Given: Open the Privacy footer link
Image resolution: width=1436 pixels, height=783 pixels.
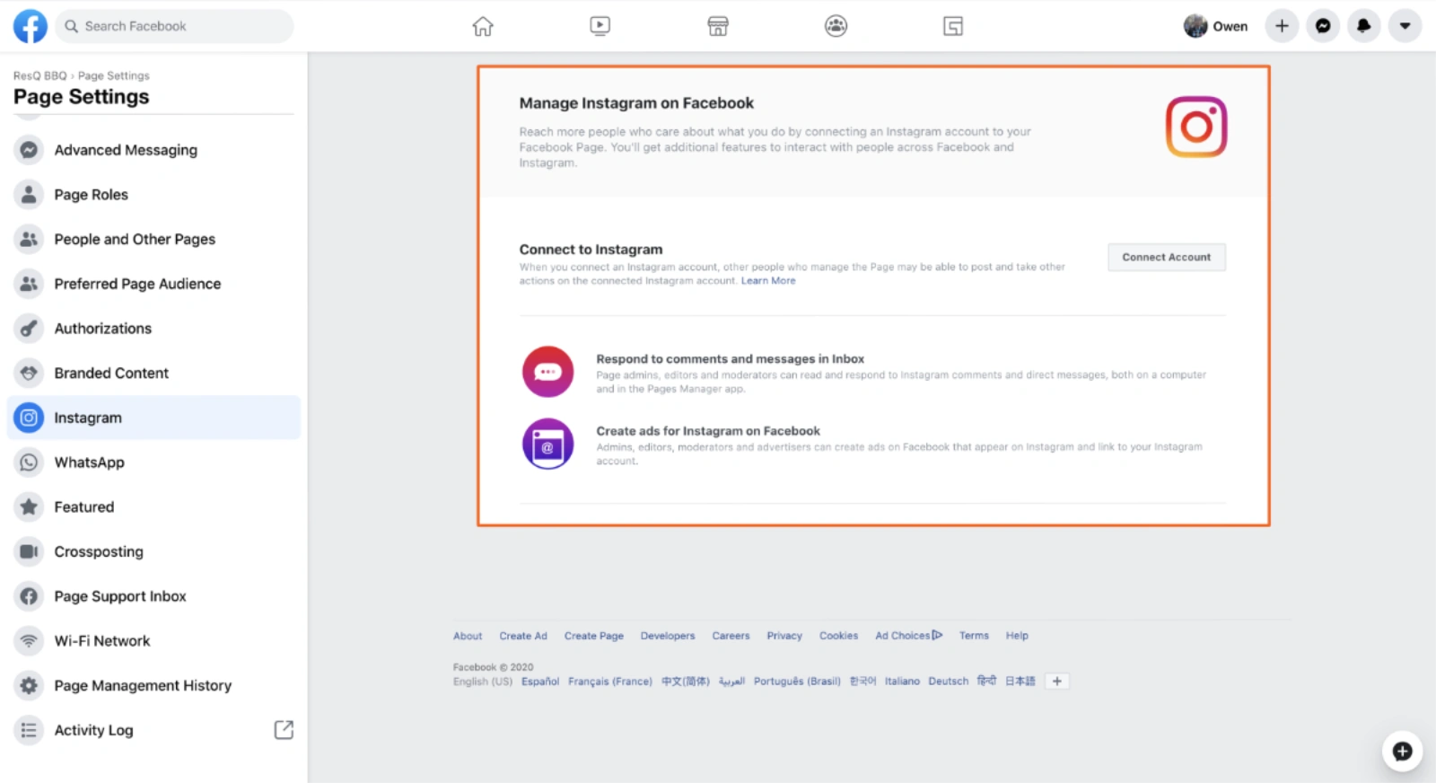Looking at the screenshot, I should click(784, 636).
